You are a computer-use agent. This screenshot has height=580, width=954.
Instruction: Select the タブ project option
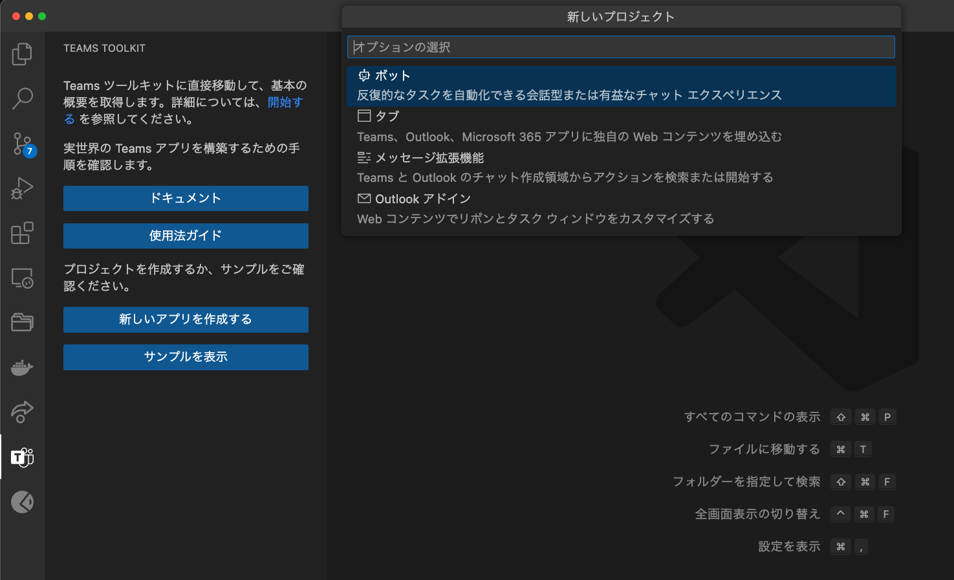click(x=621, y=126)
